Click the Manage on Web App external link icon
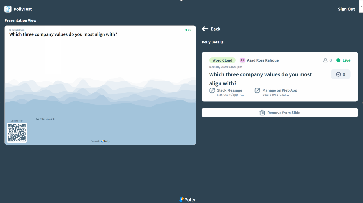 [x=257, y=90]
